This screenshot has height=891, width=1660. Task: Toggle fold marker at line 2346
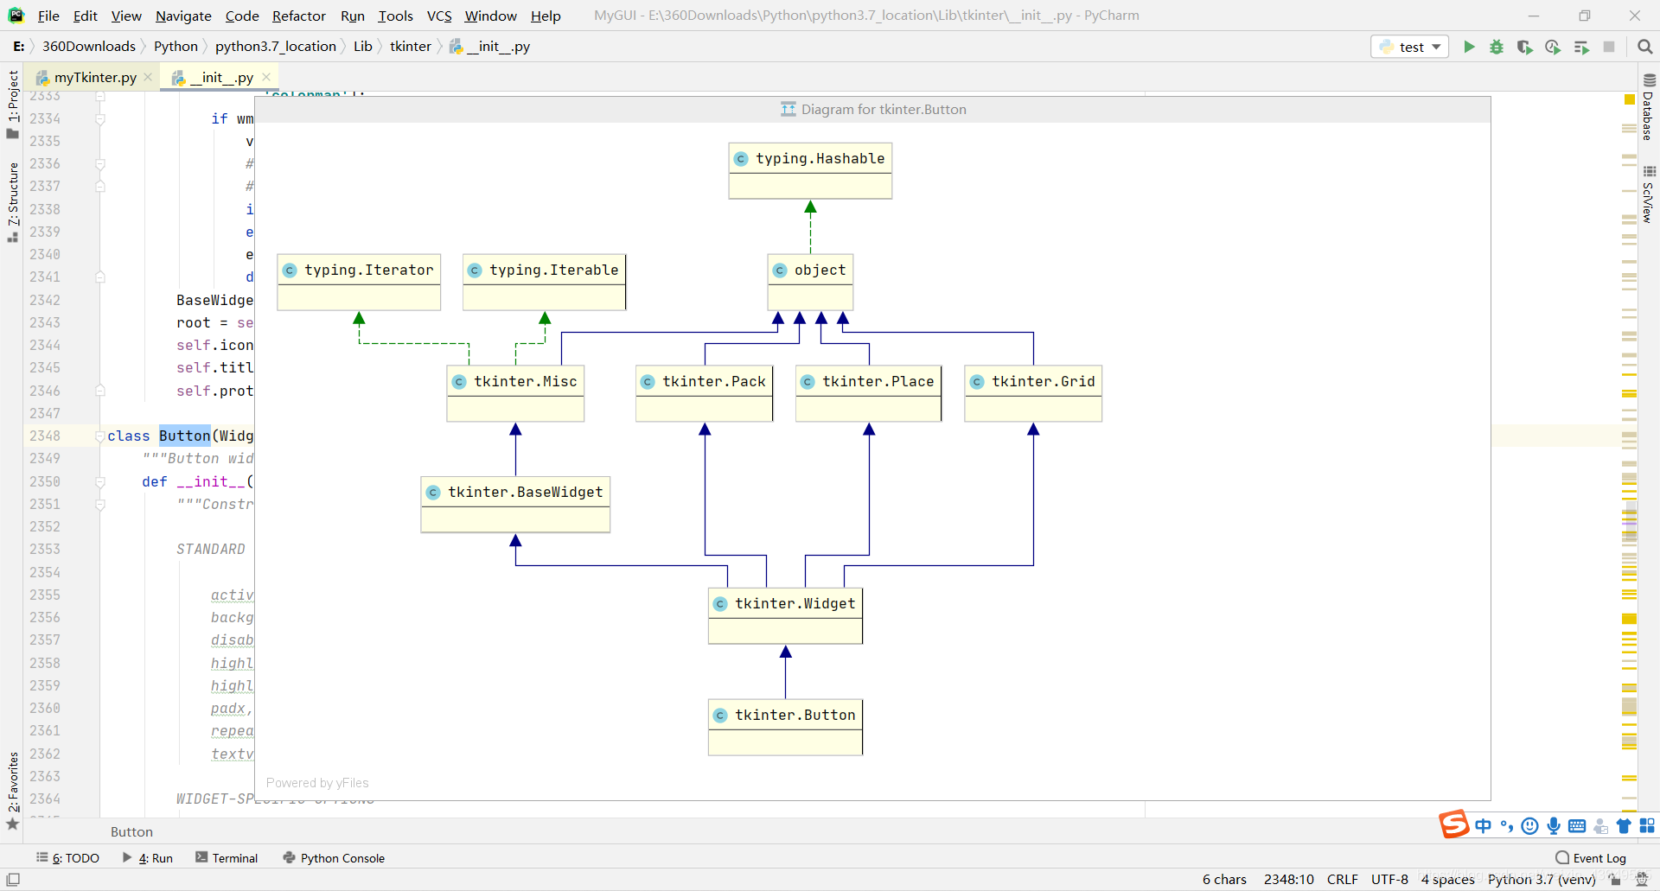100,391
